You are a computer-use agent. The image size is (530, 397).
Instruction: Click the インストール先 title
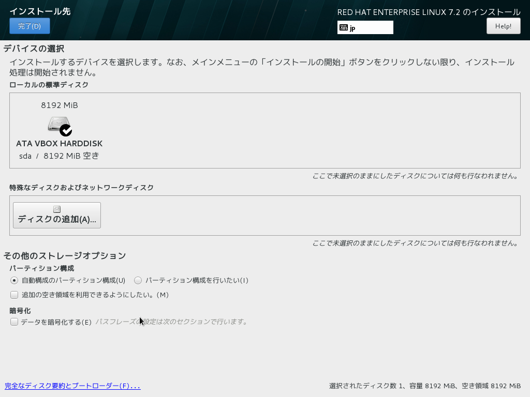point(40,11)
